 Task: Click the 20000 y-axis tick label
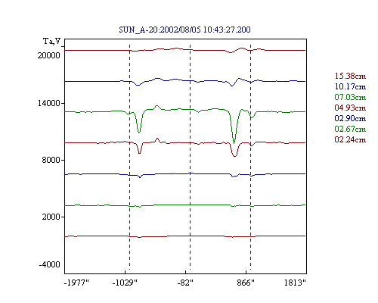[x=49, y=55]
